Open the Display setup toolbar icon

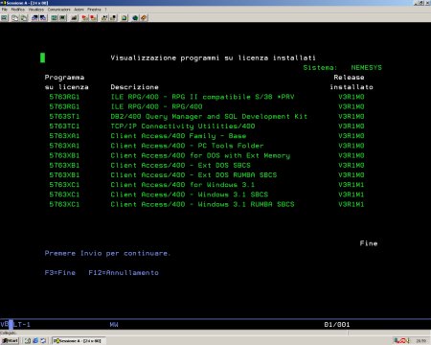[x=54, y=18]
